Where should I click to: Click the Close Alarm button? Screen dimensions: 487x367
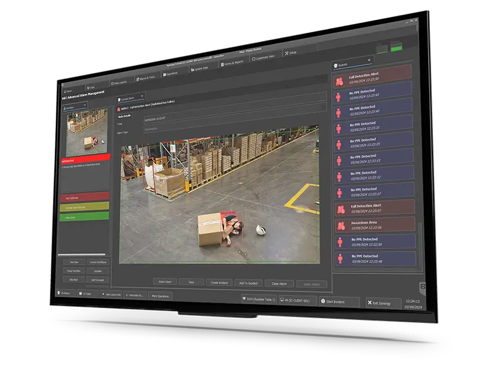279,283
